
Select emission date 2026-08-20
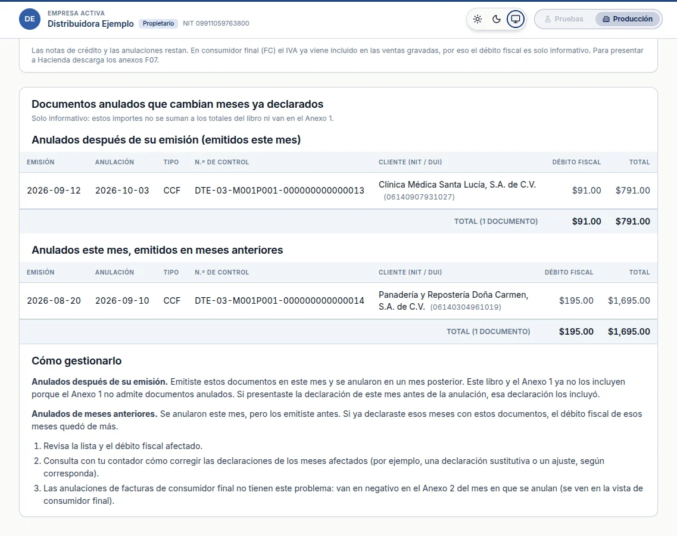point(54,301)
